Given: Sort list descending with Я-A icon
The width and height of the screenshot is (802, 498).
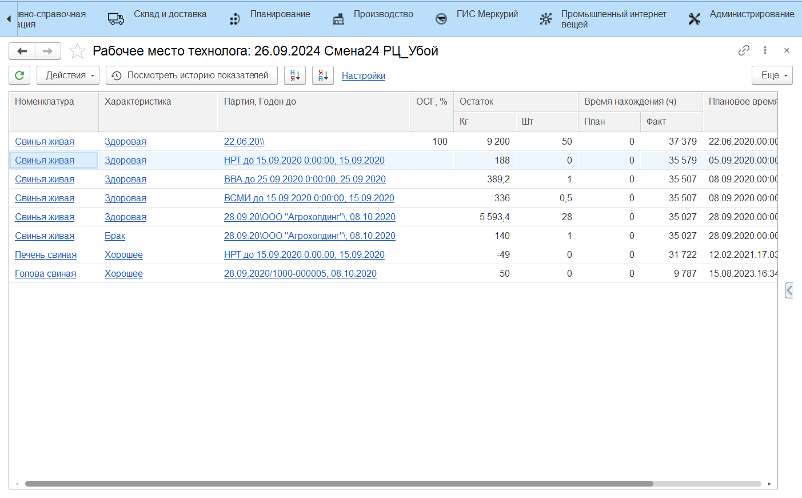Looking at the screenshot, I should [x=323, y=75].
